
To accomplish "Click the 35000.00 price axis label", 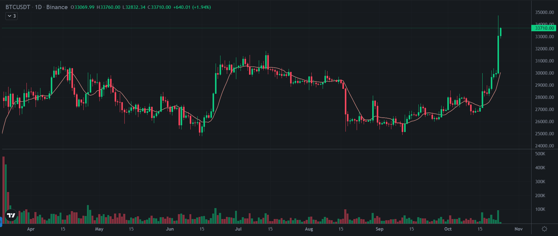I will click(x=544, y=12).
